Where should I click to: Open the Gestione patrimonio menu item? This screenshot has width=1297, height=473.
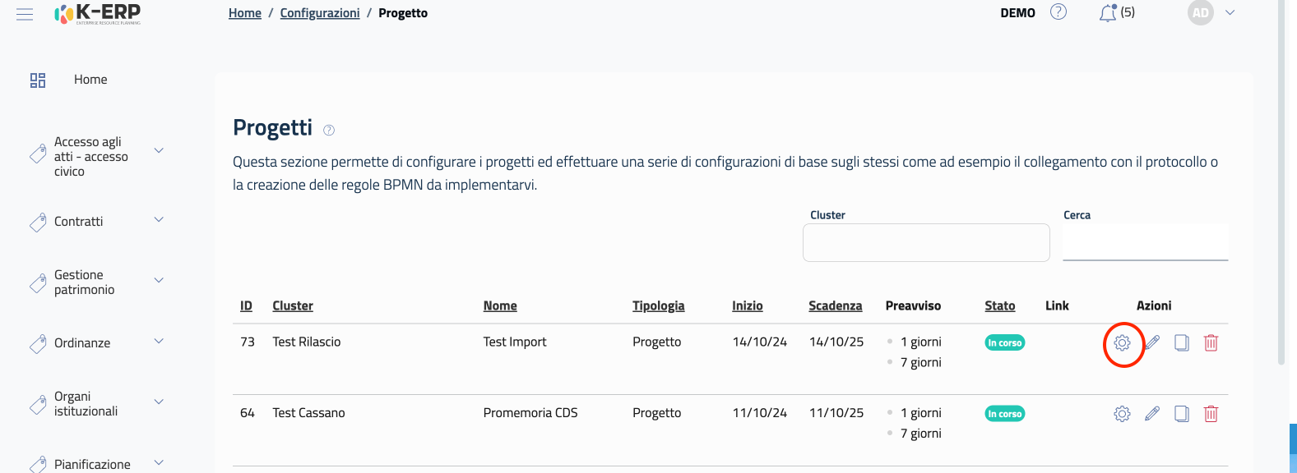tap(85, 282)
